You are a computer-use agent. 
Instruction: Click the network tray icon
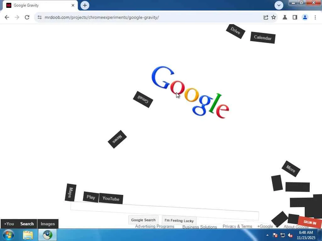pyautogui.click(x=283, y=235)
